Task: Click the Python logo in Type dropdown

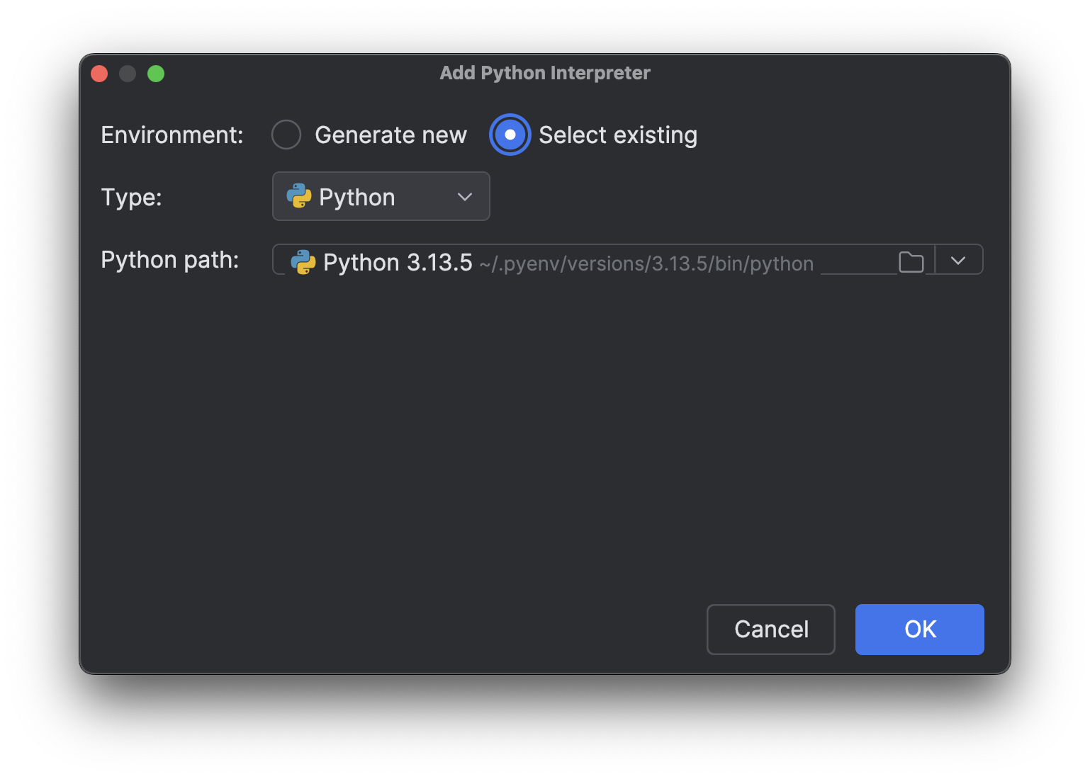Action: [299, 196]
